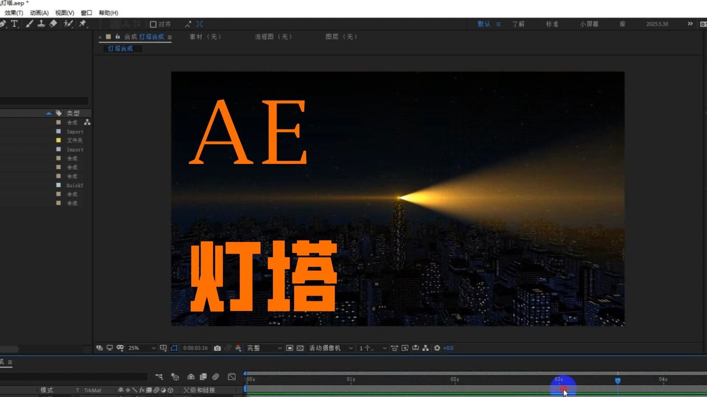Switch to the 了解 workspace

[x=518, y=24]
